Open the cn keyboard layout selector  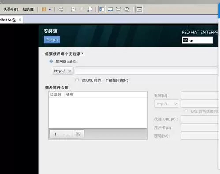point(197,40)
